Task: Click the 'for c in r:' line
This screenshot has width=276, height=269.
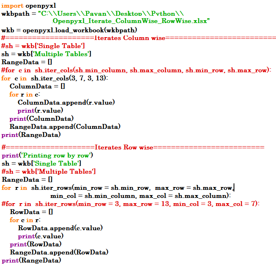Action: (25, 220)
